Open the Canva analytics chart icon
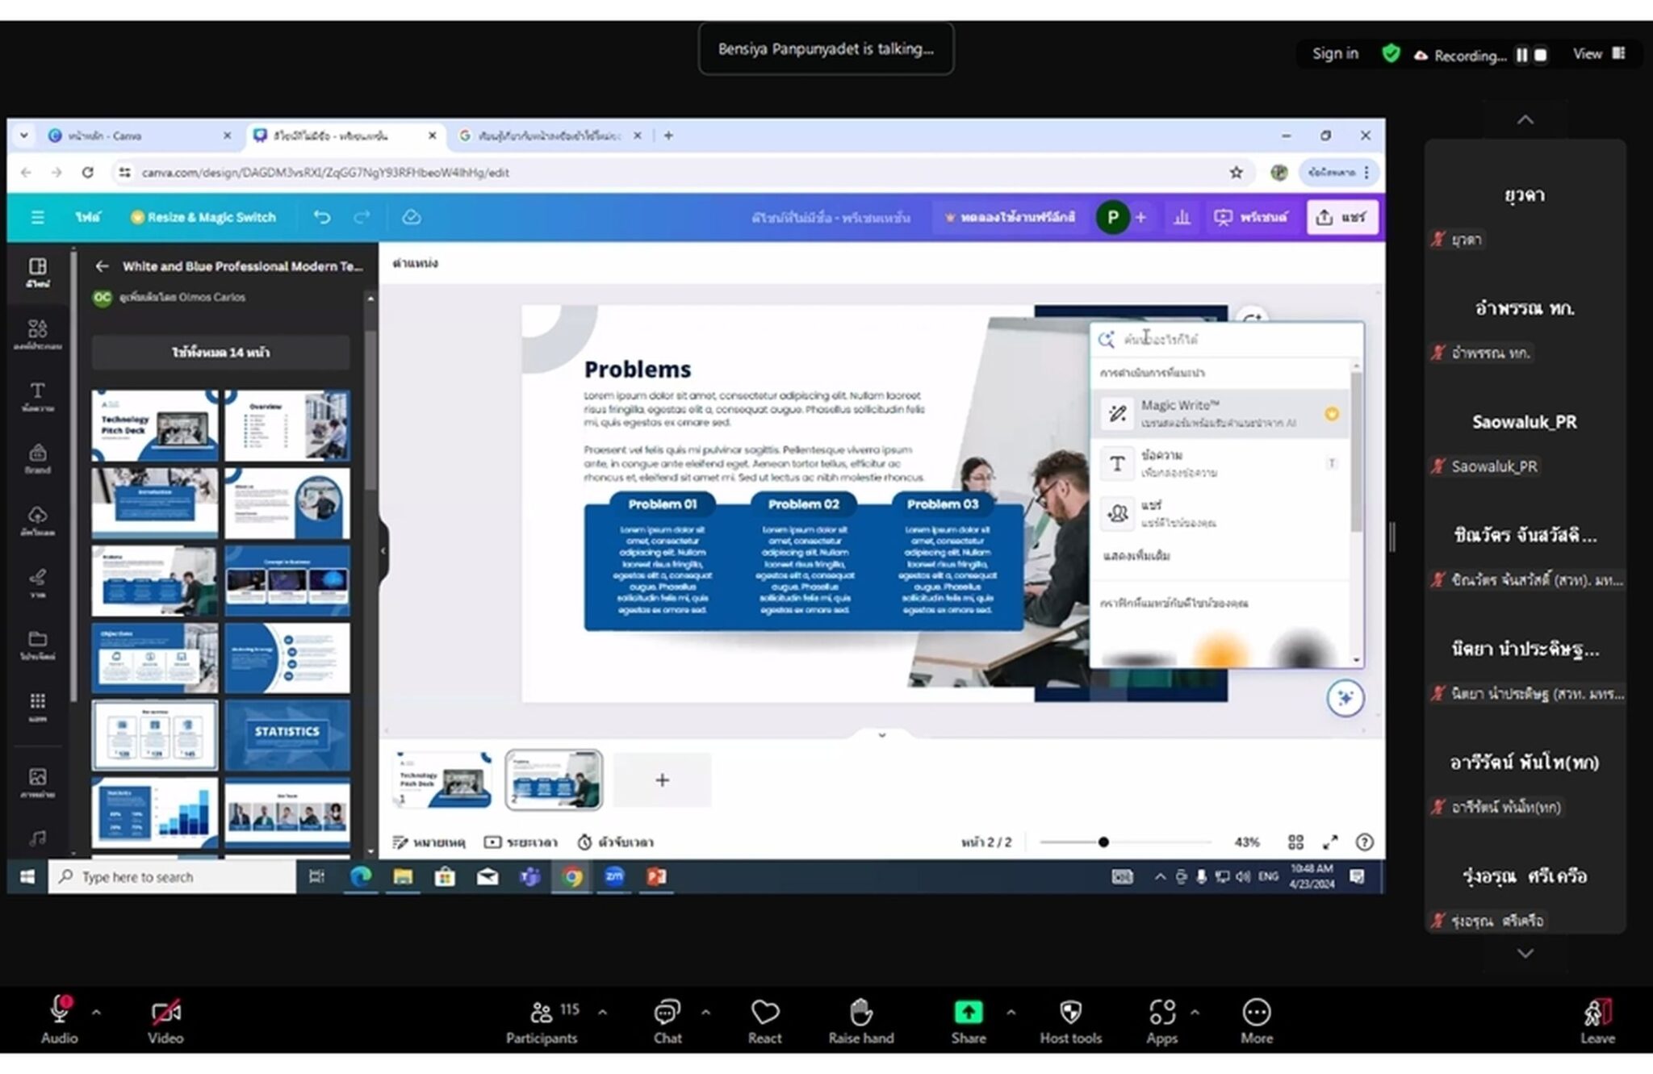Viewport: 1653px width, 1074px height. pyautogui.click(x=1182, y=217)
